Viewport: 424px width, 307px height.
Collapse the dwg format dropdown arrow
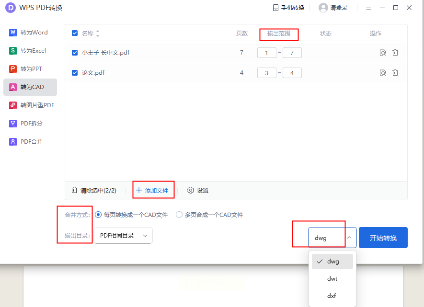349,238
